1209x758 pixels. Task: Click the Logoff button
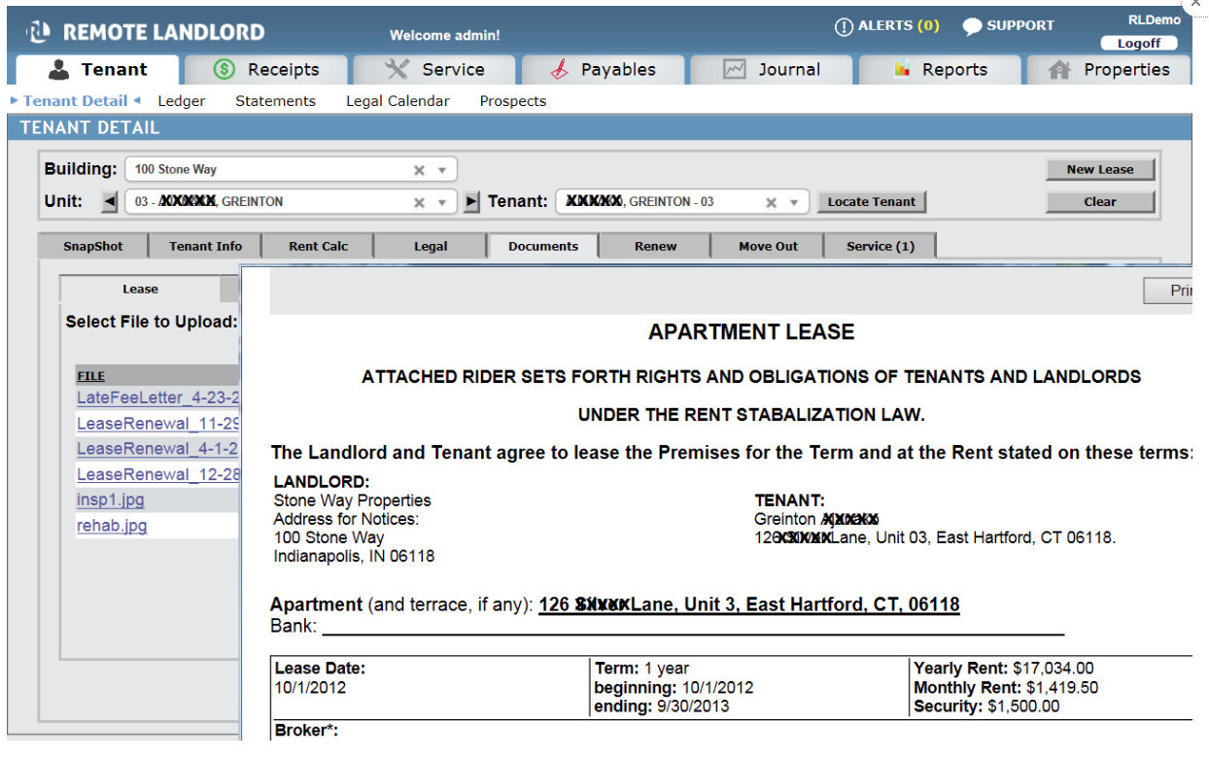(1139, 44)
